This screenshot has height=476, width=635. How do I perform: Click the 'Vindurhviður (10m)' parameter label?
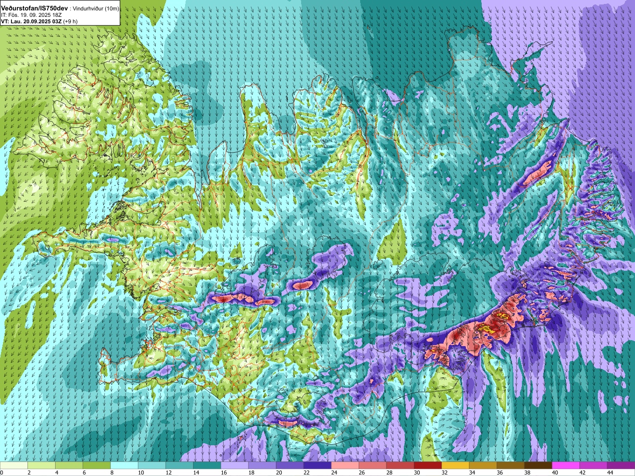pos(96,9)
